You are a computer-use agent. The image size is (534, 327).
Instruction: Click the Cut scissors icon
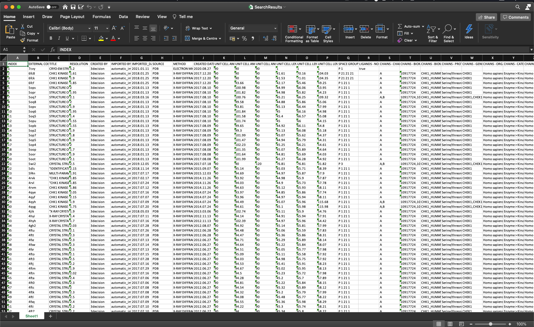[23, 26]
